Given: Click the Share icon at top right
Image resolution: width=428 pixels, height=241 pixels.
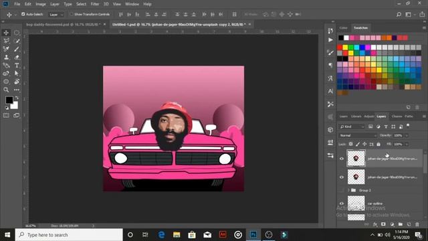Looking at the screenshot, I should point(422,14).
